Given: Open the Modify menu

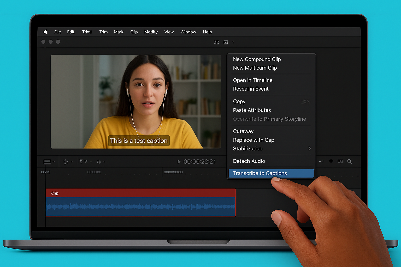Looking at the screenshot, I should coord(151,32).
